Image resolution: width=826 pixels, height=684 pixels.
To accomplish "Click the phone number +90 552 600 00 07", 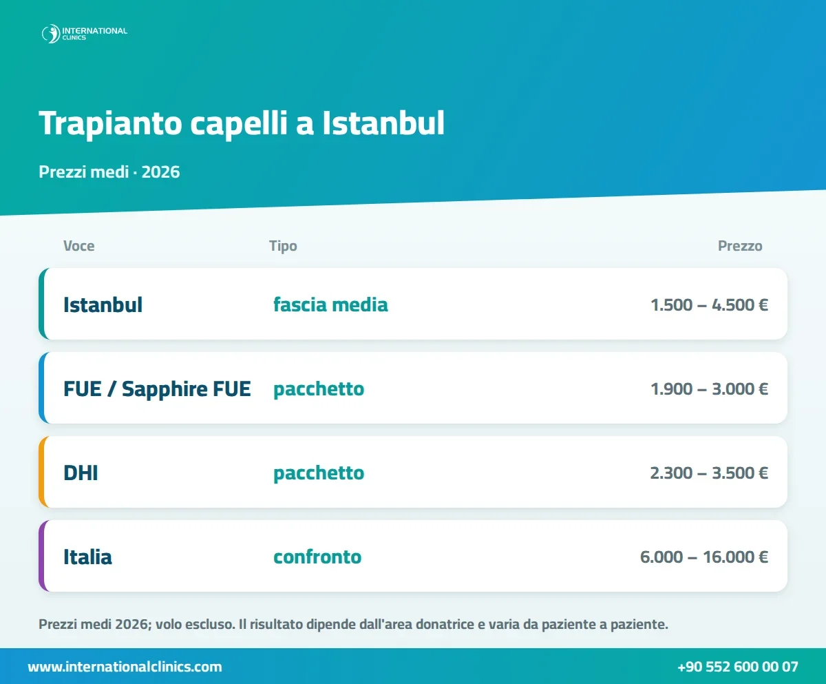I will [x=738, y=667].
